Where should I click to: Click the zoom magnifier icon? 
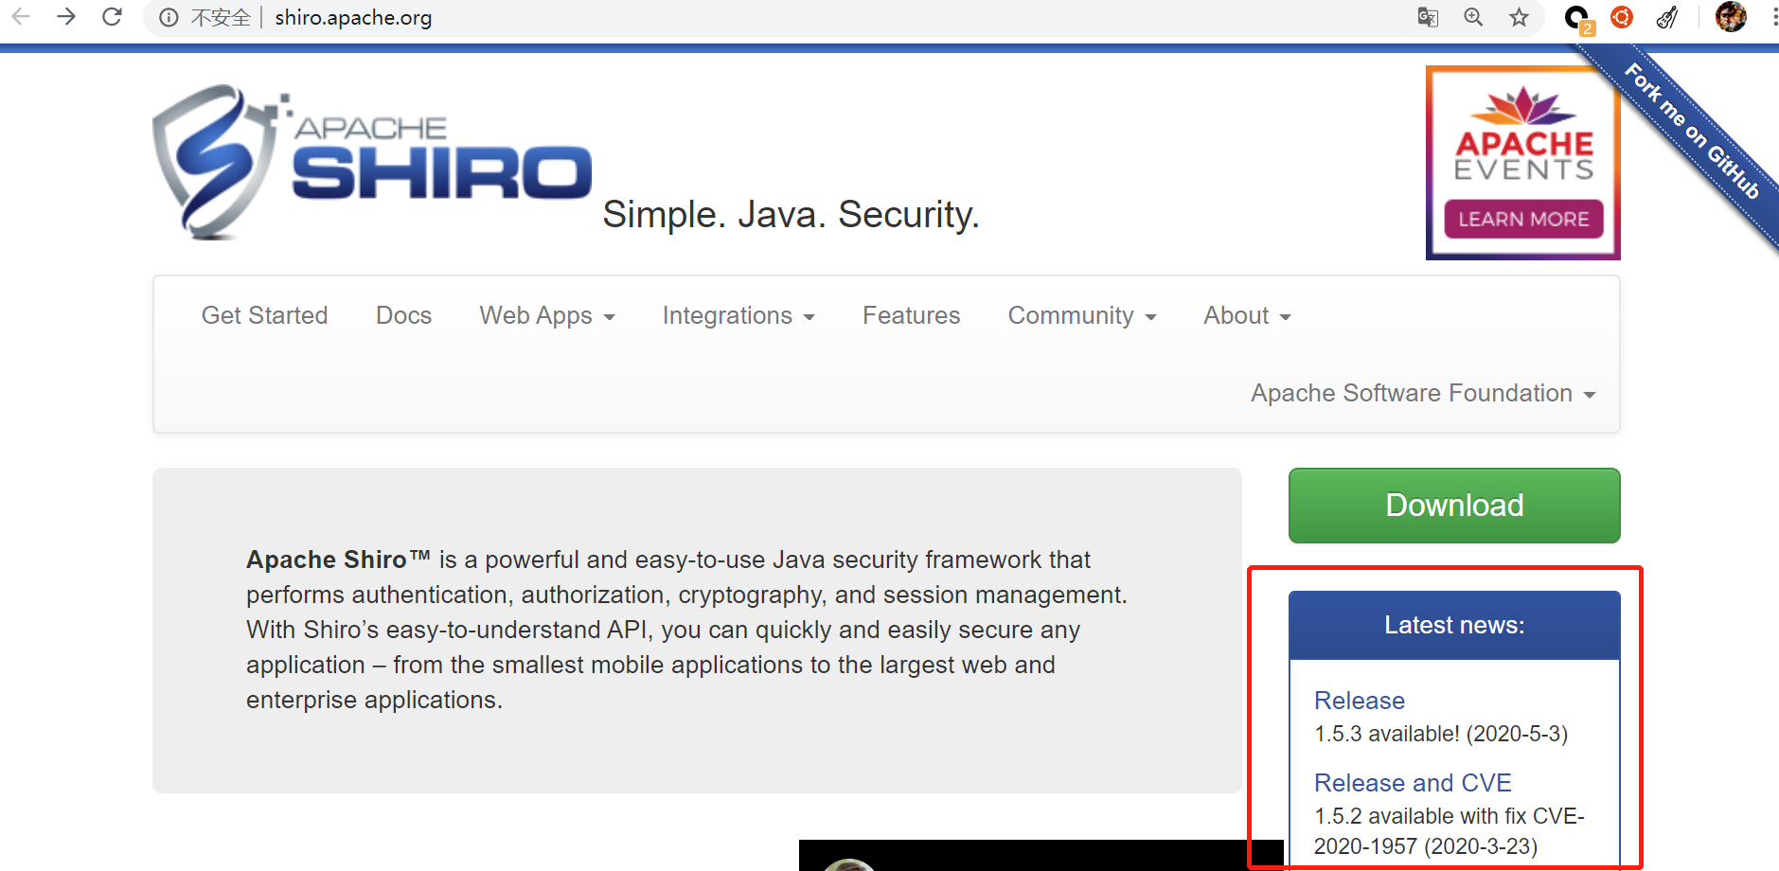click(1473, 17)
